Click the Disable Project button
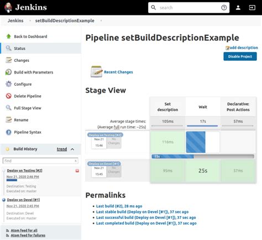The width and height of the screenshot is (262, 240). [240, 56]
